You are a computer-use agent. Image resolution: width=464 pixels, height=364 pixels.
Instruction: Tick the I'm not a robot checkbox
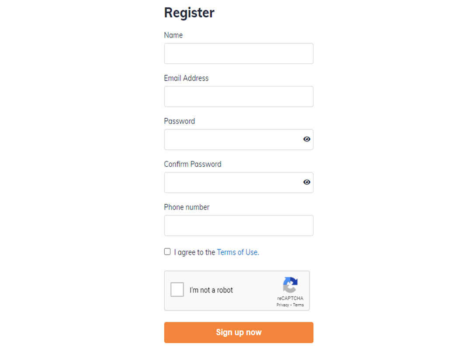click(177, 289)
